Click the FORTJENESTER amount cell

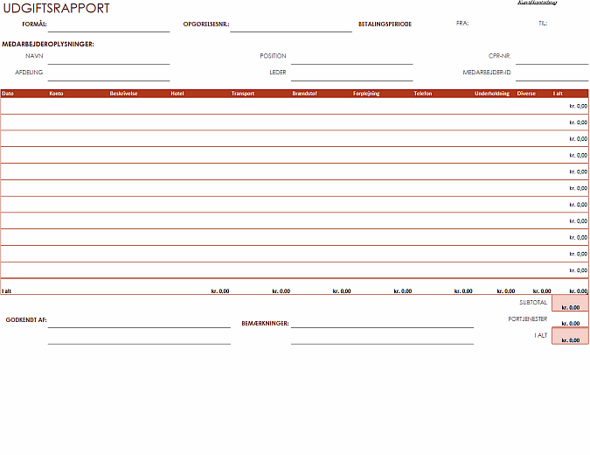coord(570,320)
